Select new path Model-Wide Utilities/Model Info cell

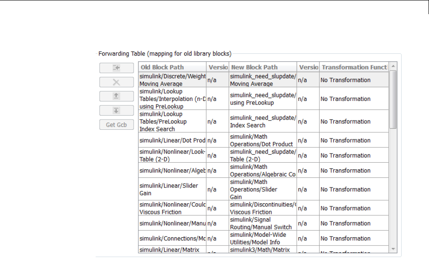[263, 238]
